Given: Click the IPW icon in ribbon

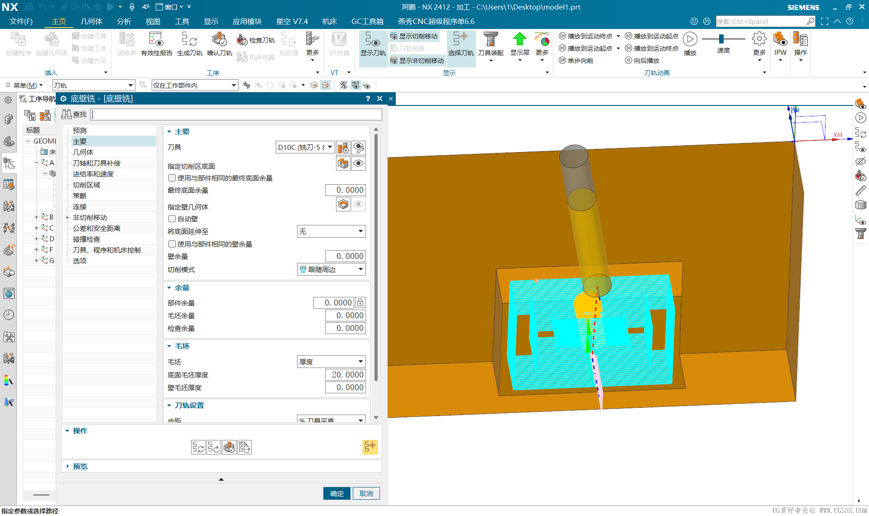Looking at the screenshot, I should 780,44.
